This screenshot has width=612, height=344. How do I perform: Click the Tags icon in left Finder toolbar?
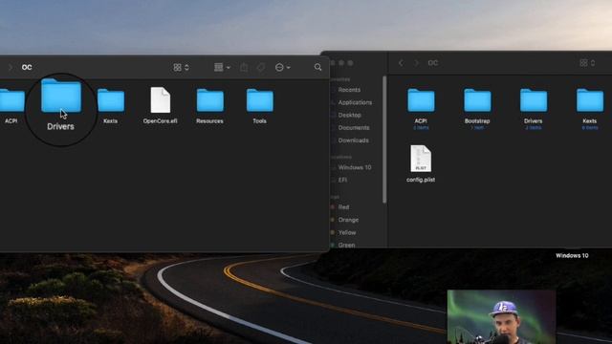tap(261, 68)
